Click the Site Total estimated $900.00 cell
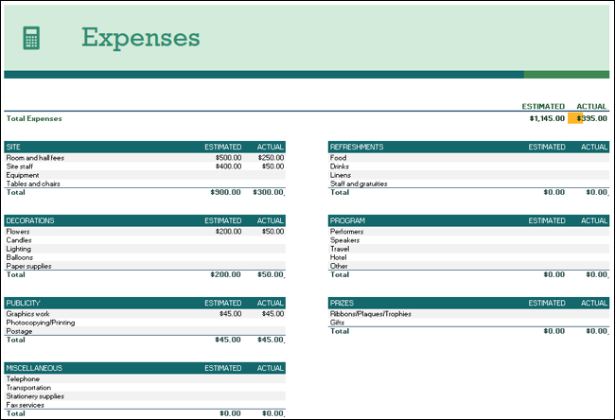Screen dimensions: 615x420 pyautogui.click(x=225, y=192)
